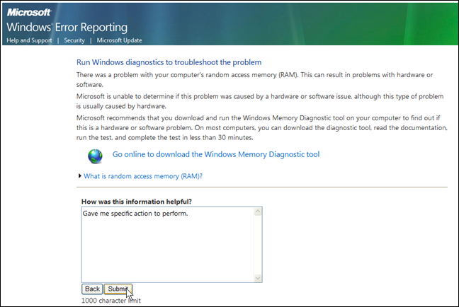This screenshot has width=459, height=307.
Task: Go to the Security header link
Action: pyautogui.click(x=74, y=40)
